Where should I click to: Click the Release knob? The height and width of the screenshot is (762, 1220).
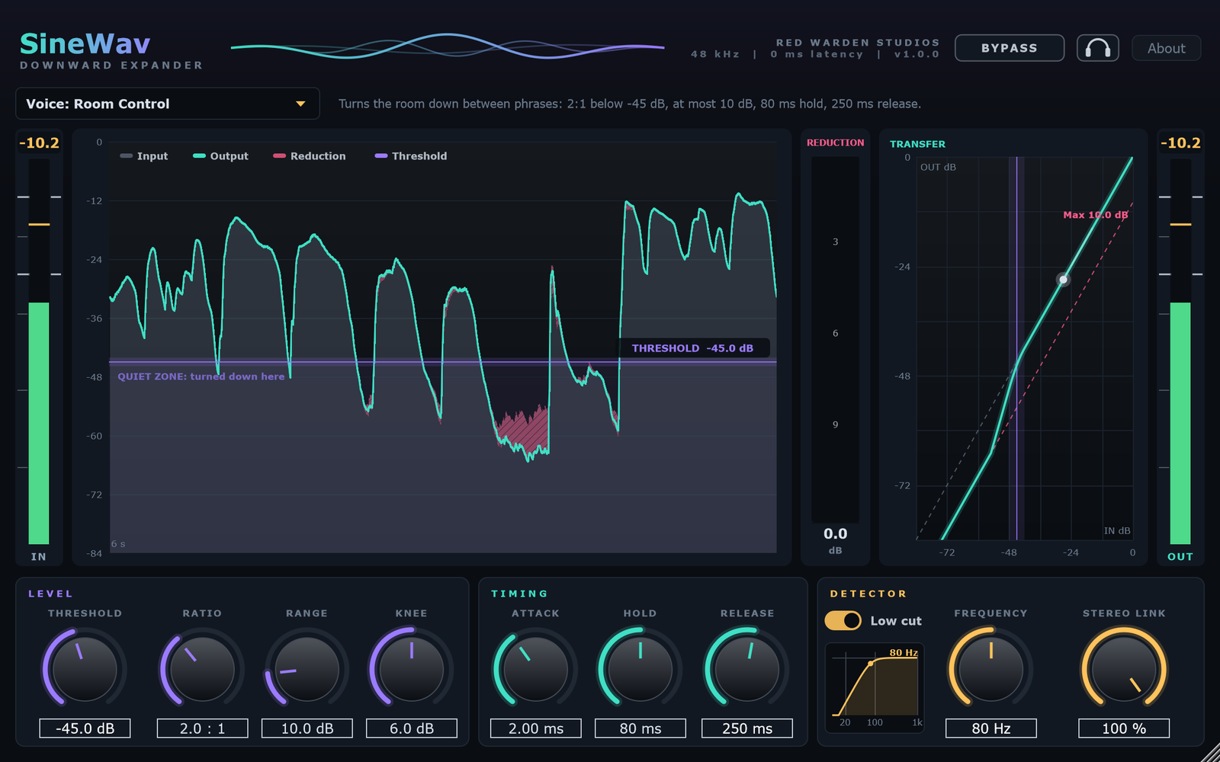pyautogui.click(x=746, y=668)
